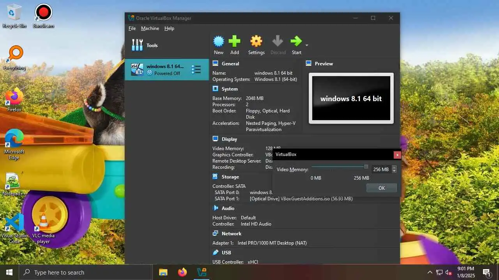This screenshot has height=280, width=499.
Task: Open the Help menu
Action: (169, 28)
